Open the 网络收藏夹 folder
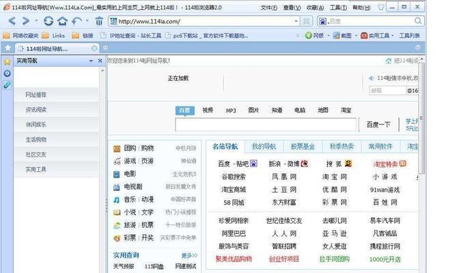455x273 pixels. [20, 35]
